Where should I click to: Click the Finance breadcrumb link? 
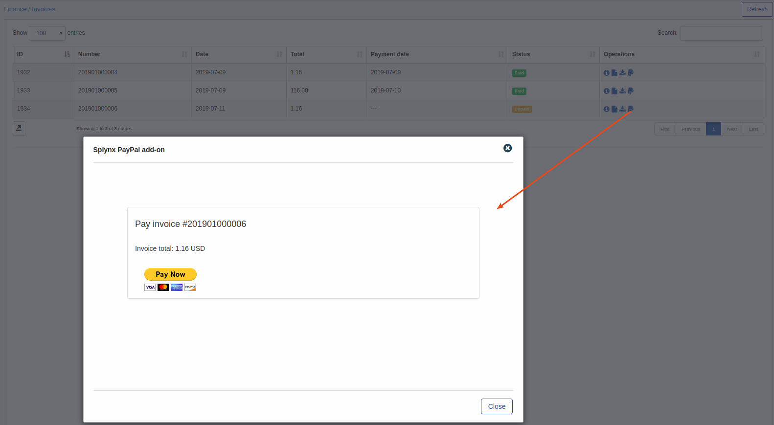click(15, 9)
